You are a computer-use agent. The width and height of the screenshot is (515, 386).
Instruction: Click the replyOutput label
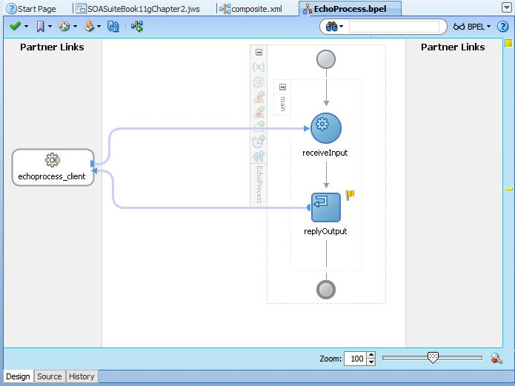[325, 231]
